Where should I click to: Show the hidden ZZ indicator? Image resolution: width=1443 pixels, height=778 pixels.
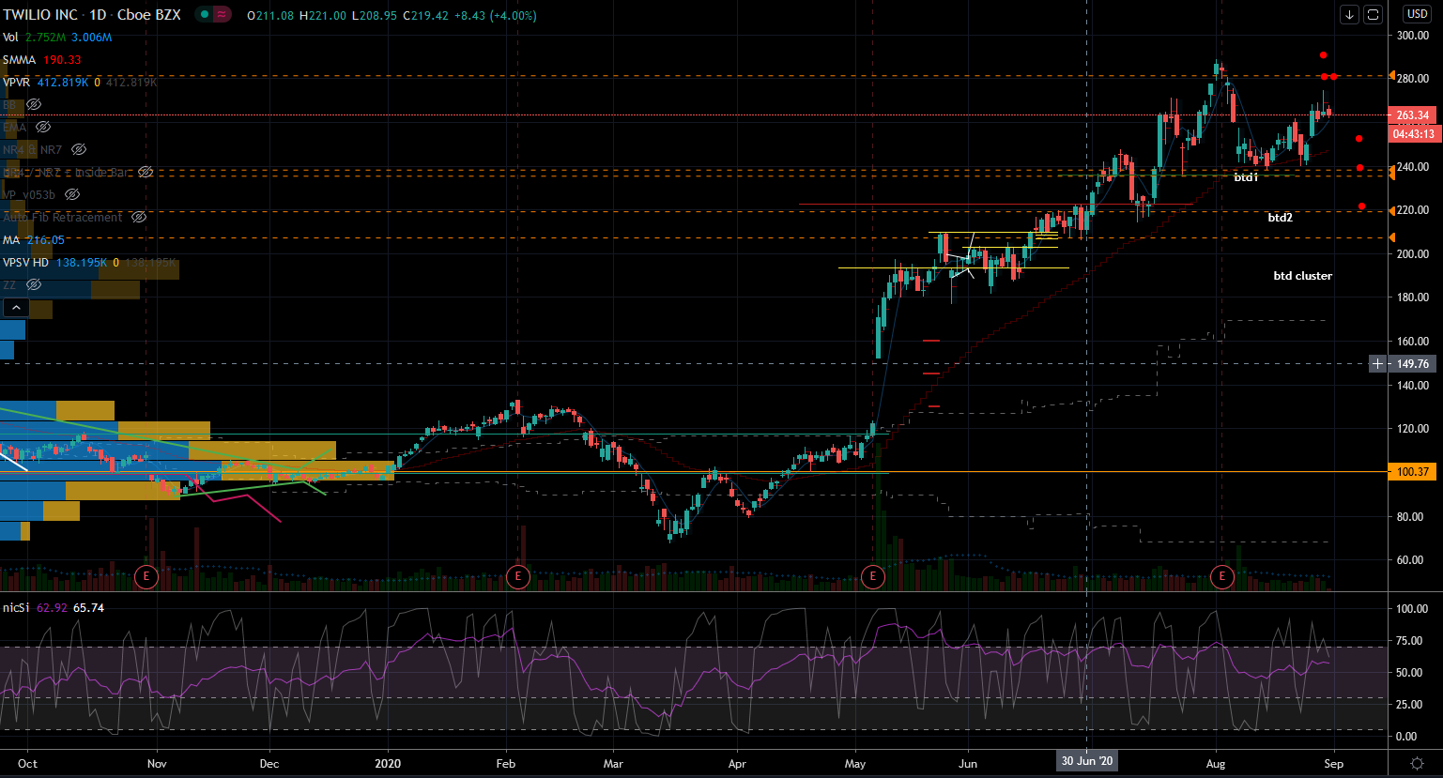[34, 284]
